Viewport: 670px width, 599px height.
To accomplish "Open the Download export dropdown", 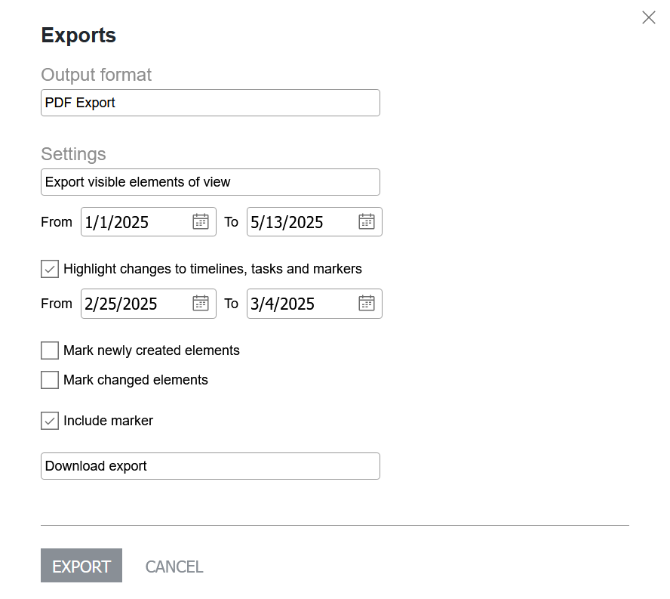I will [x=211, y=466].
